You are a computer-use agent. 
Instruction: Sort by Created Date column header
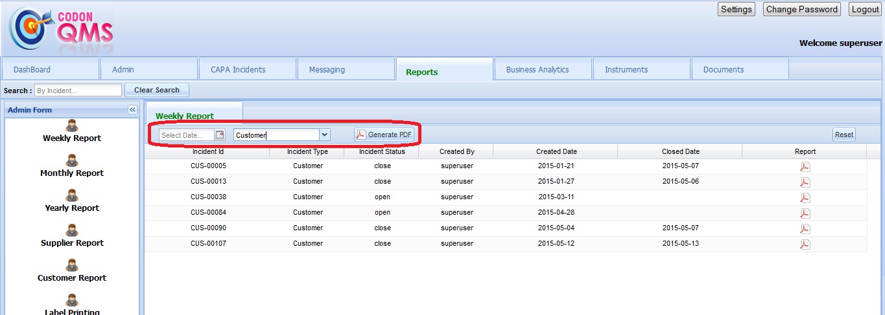point(556,151)
